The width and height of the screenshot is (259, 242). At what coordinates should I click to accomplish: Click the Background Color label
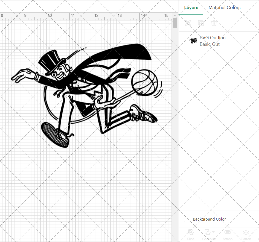point(209,219)
